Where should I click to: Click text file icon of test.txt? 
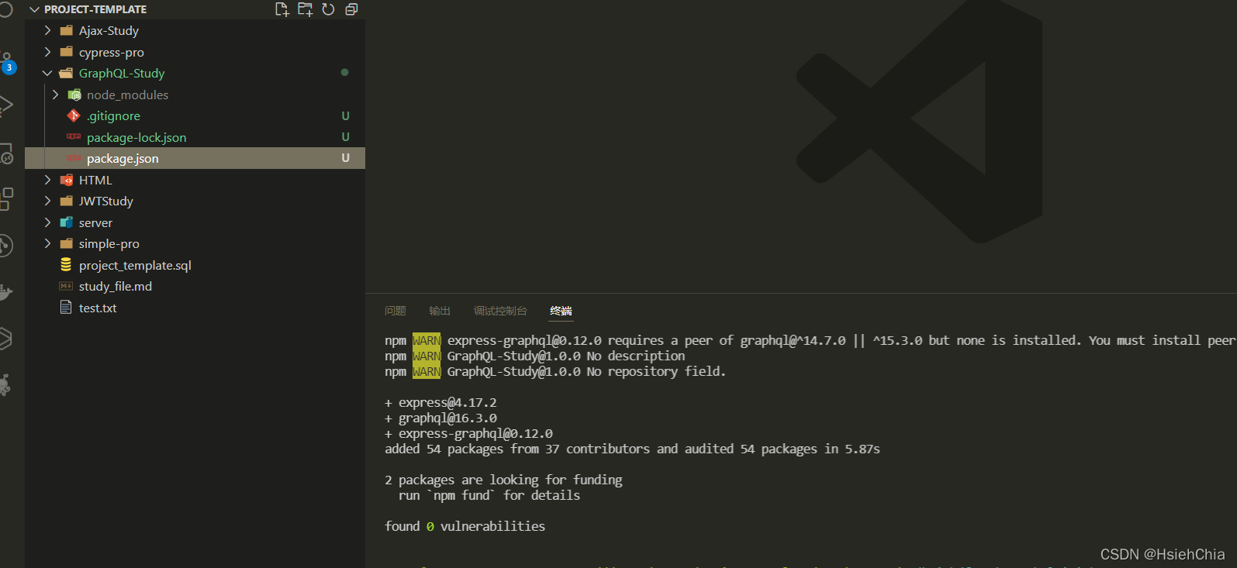(66, 308)
